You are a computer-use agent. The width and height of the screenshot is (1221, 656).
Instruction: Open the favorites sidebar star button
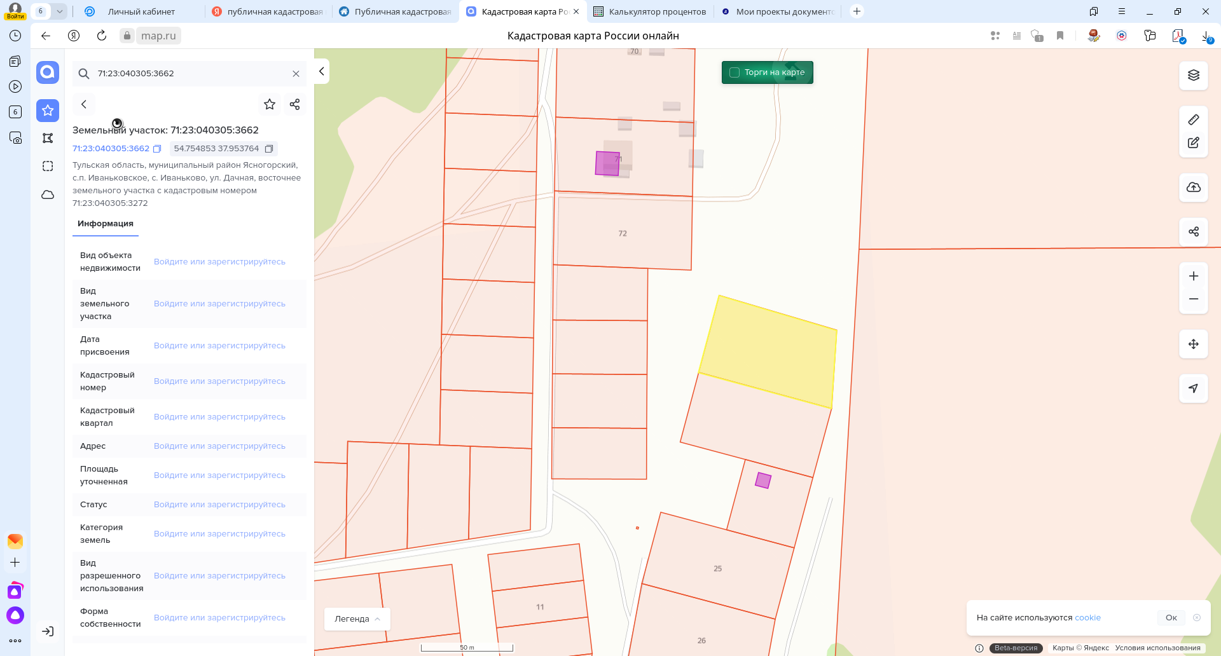click(48, 111)
